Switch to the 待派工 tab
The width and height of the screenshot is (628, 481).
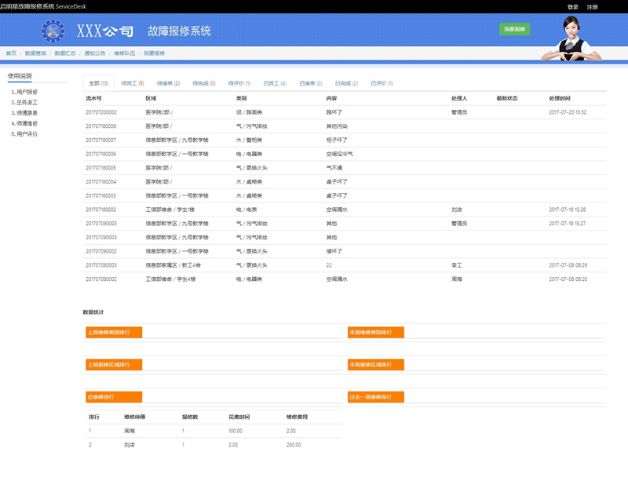(x=133, y=83)
